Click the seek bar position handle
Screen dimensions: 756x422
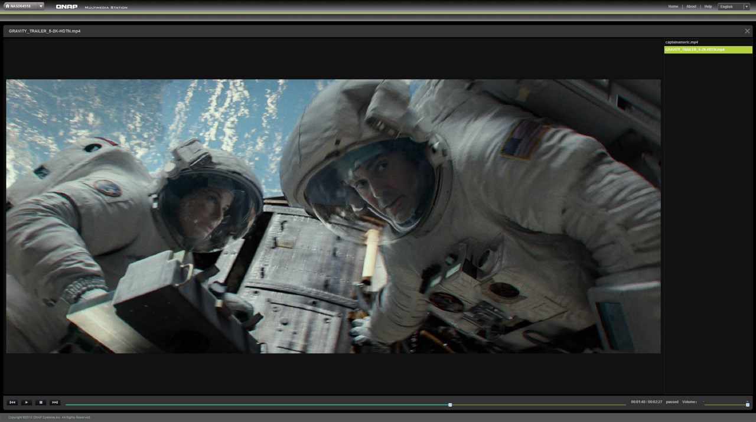(x=450, y=405)
